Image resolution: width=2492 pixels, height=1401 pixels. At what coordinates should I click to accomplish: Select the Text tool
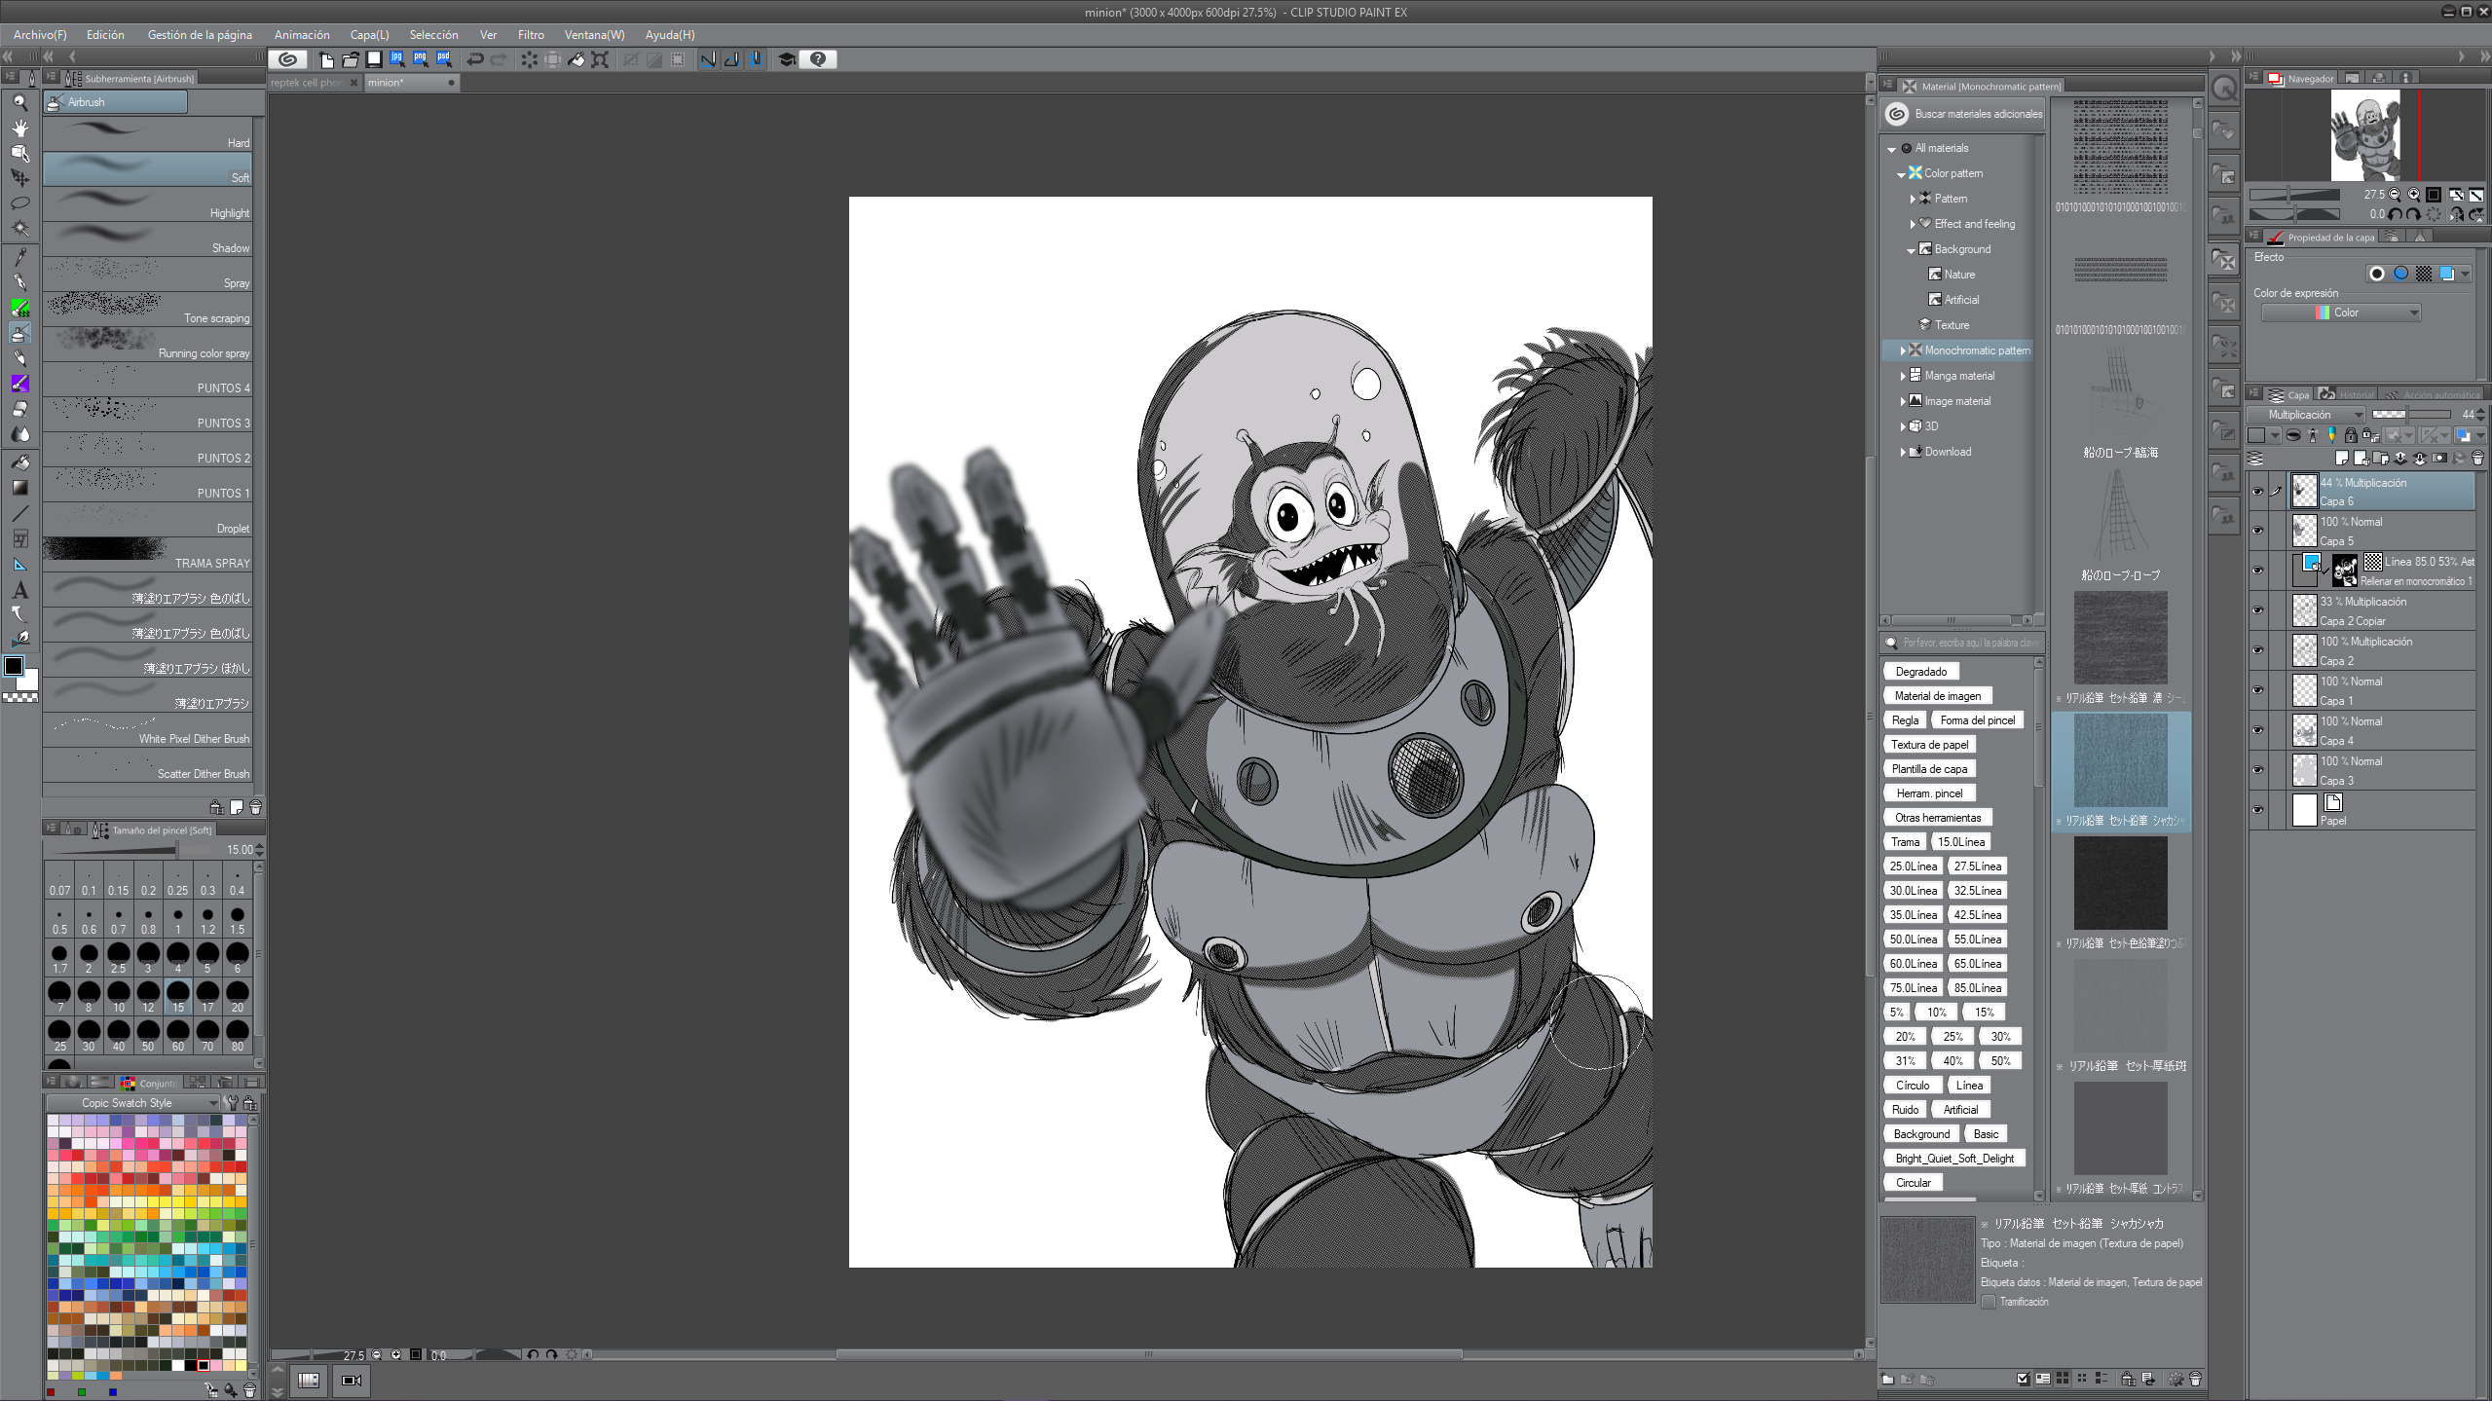click(19, 590)
